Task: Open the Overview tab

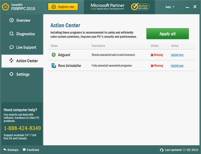Action: tap(22, 20)
